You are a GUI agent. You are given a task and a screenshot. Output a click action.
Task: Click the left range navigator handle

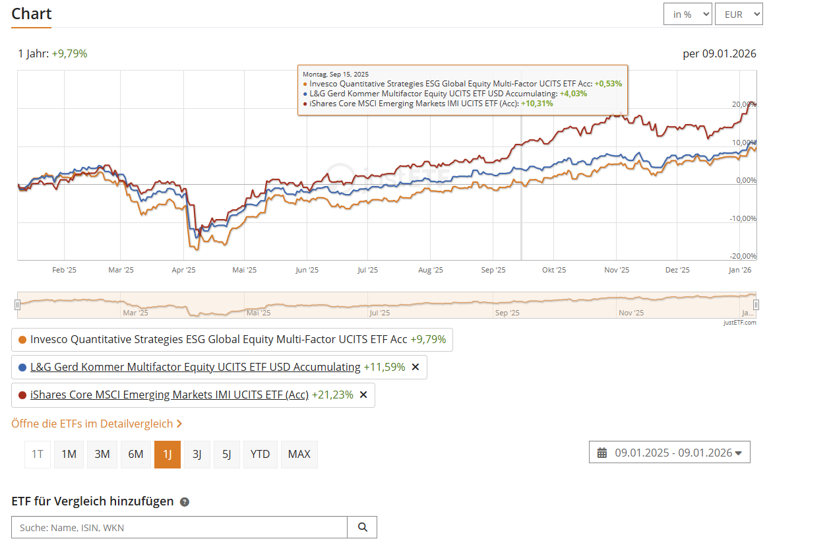click(x=18, y=304)
